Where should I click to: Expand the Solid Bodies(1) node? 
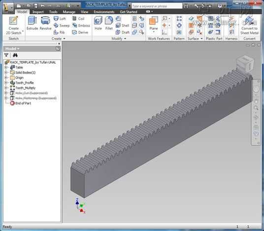click(6, 72)
